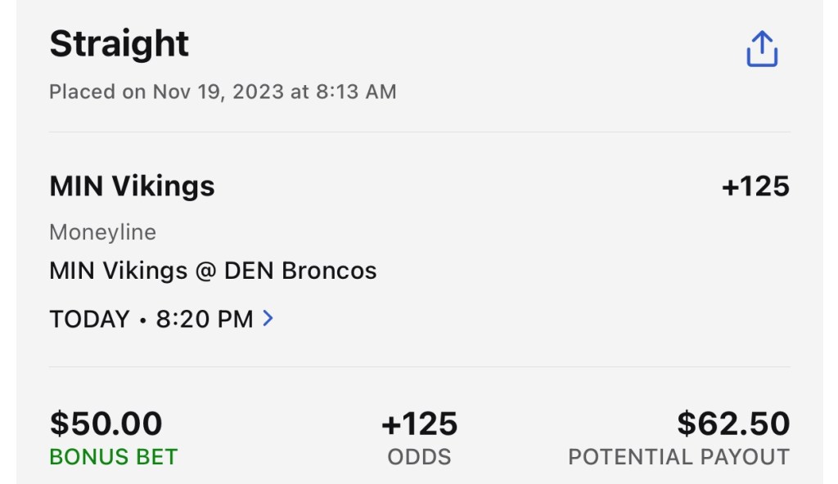The width and height of the screenshot is (838, 484).
Task: Click the ODDS caption label
Action: (419, 457)
